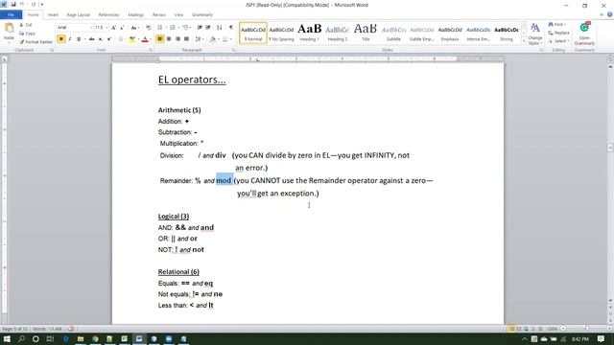
Task: Toggle Subscript formatting
Action: point(101,39)
